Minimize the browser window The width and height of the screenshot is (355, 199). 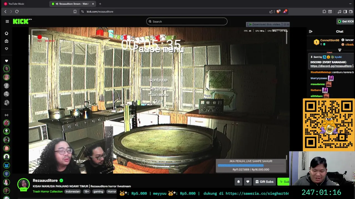click(350, 4)
